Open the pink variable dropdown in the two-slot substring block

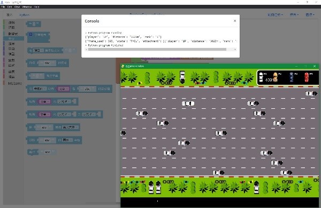pos(44,115)
